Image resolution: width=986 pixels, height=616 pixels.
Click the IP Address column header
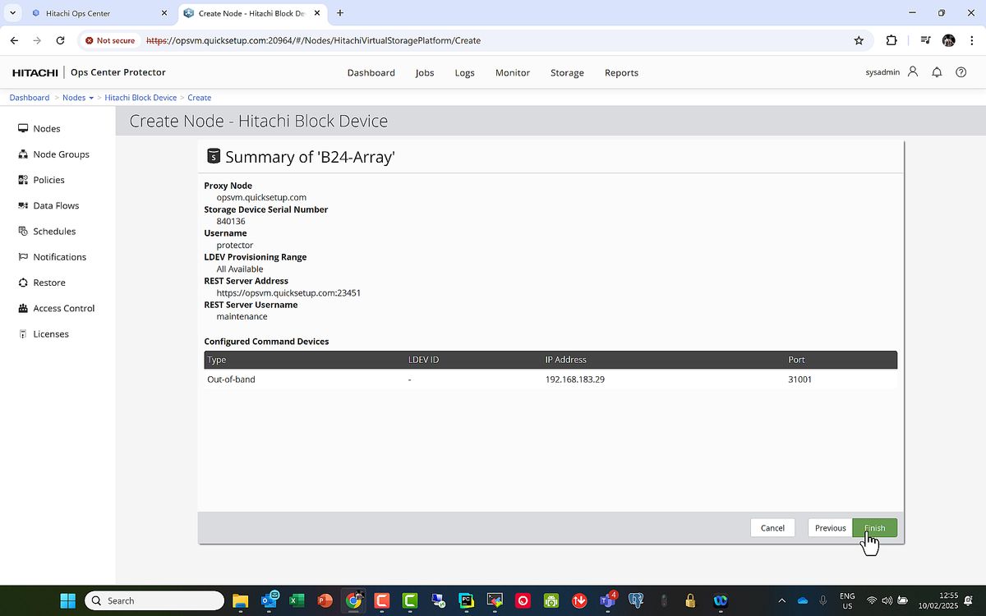[565, 360]
